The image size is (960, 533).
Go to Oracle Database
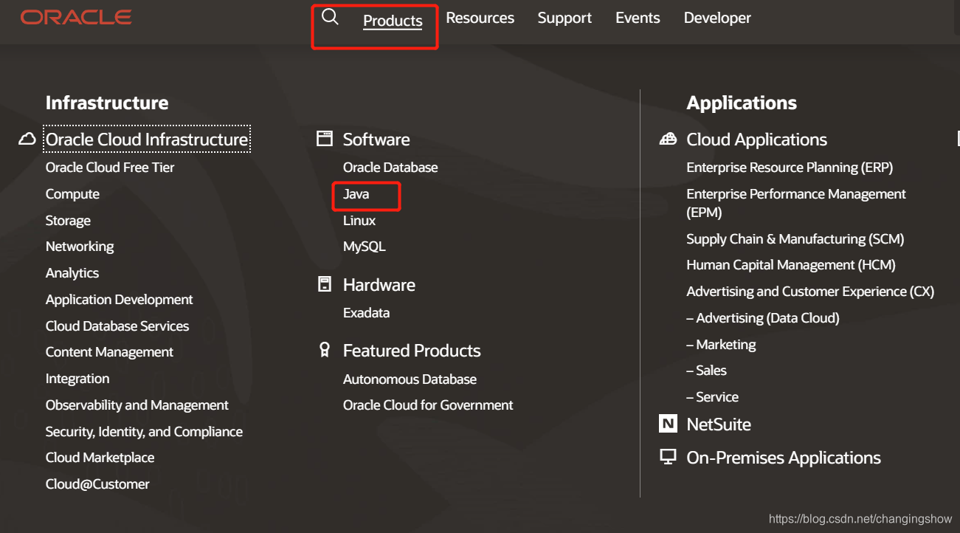click(390, 168)
